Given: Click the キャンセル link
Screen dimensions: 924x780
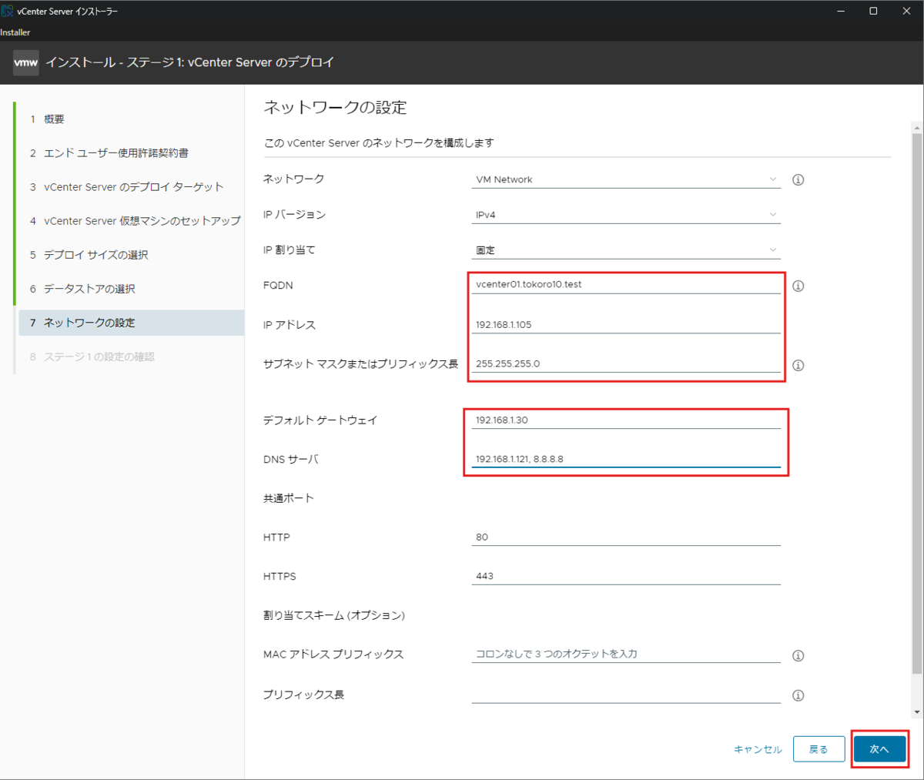Looking at the screenshot, I should (x=758, y=749).
